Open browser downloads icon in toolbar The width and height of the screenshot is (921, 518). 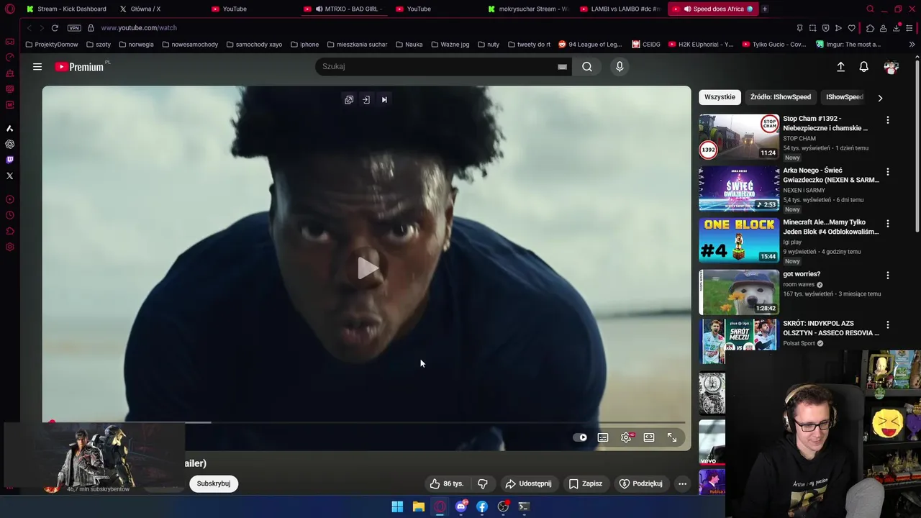tap(897, 28)
